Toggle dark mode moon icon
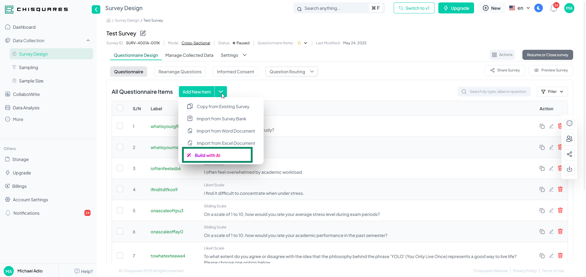The width and height of the screenshot is (586, 277). pos(538,8)
